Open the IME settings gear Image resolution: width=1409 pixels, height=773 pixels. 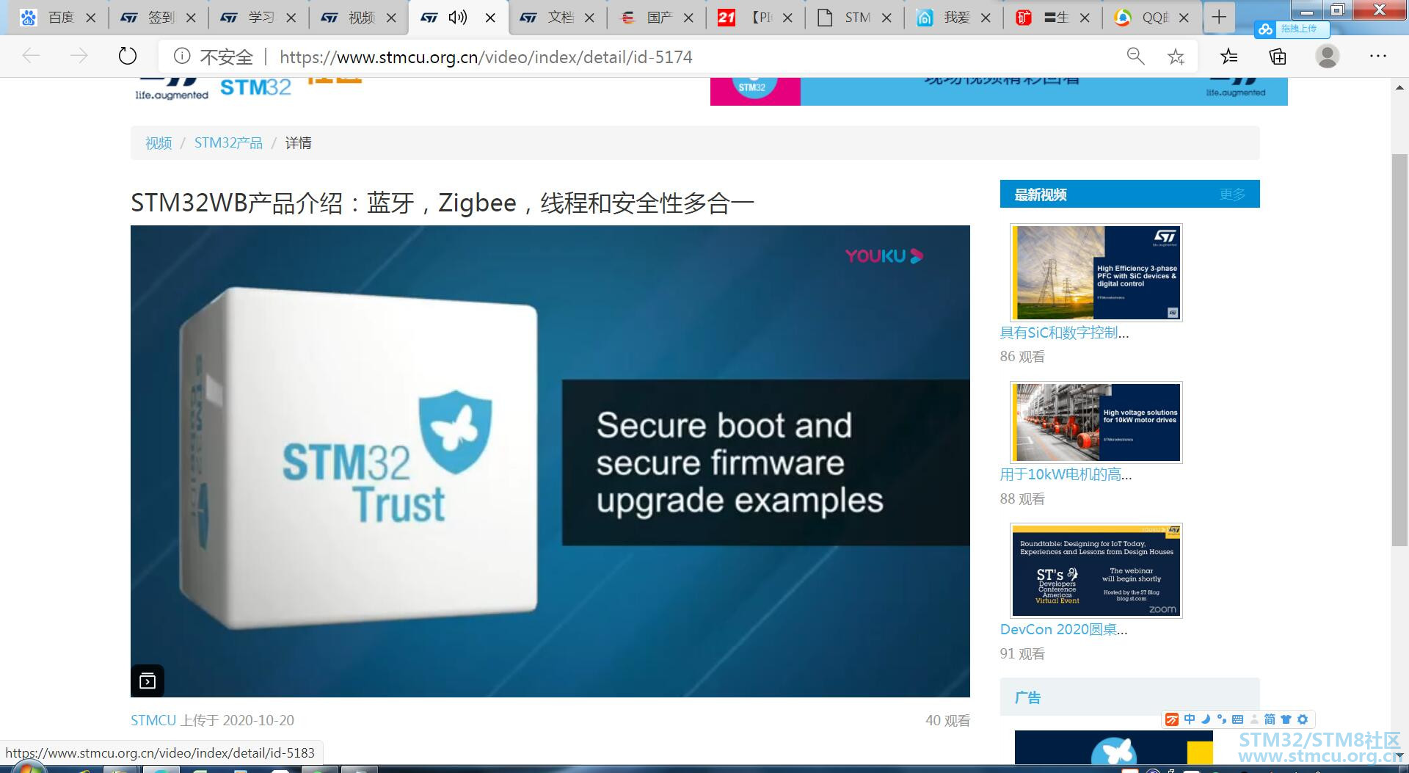(1303, 719)
